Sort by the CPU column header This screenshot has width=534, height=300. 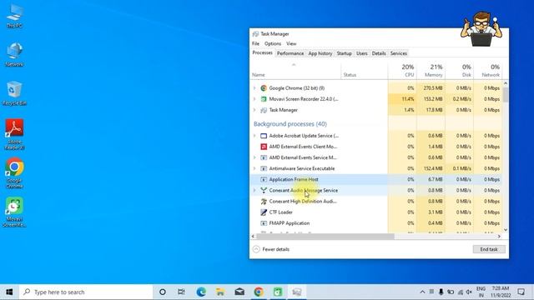pyautogui.click(x=402, y=71)
